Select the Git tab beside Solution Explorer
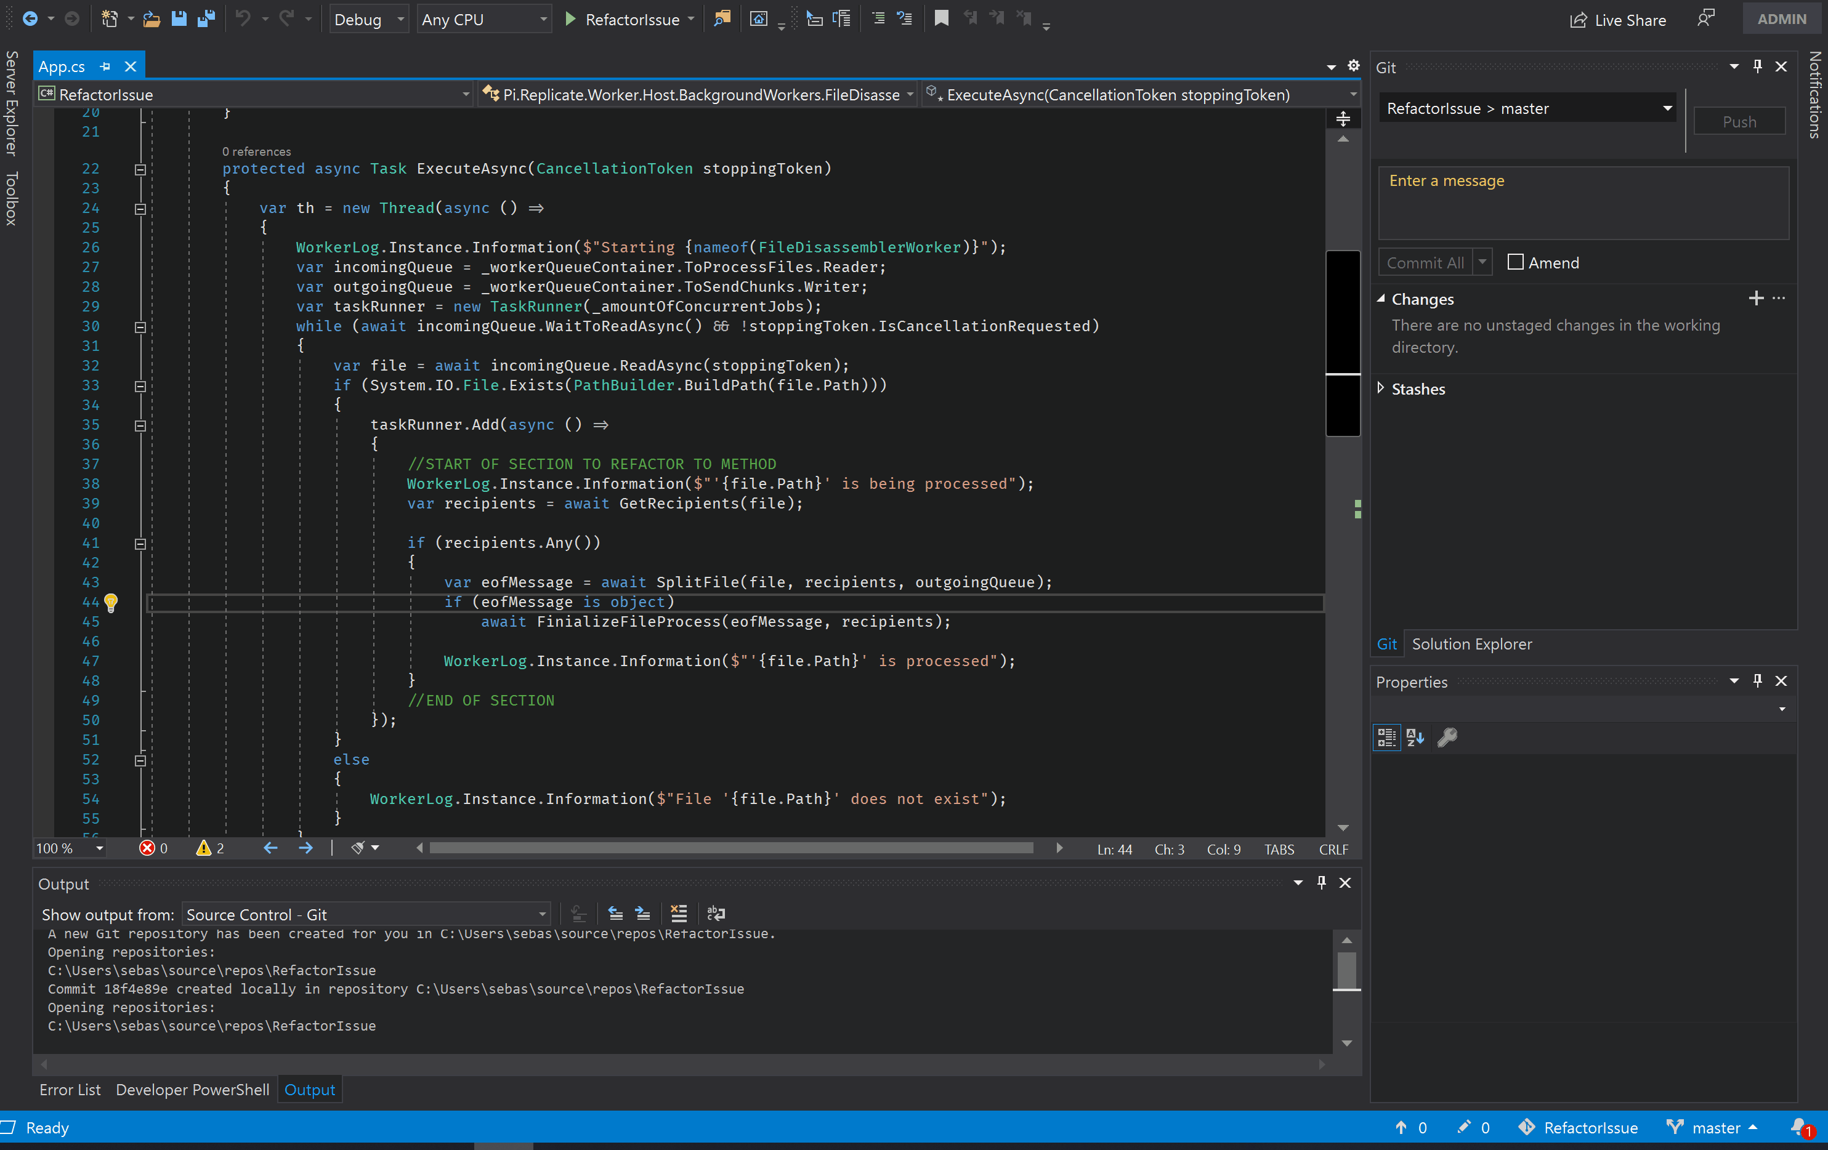 pos(1386,643)
